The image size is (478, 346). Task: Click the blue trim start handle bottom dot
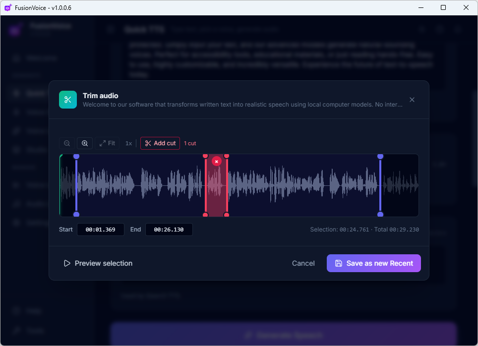click(76, 214)
